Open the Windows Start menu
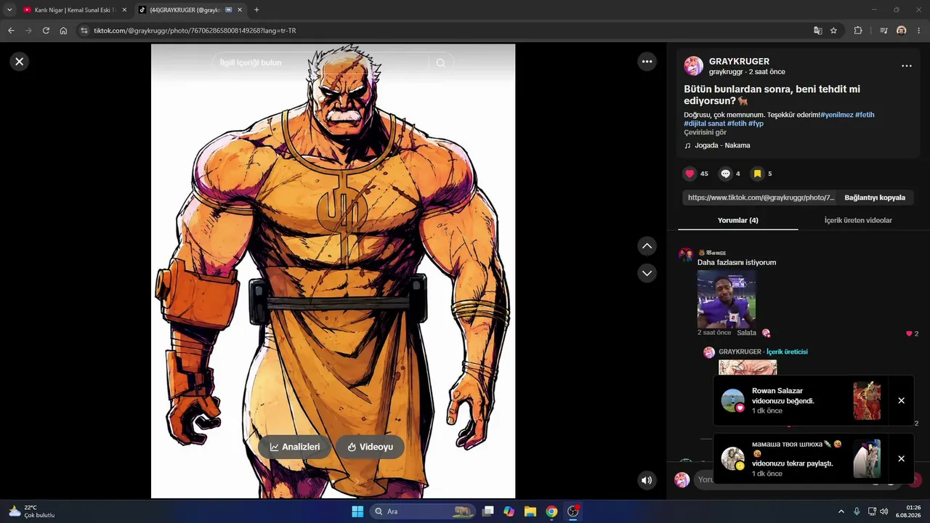This screenshot has width=930, height=523. pyautogui.click(x=357, y=511)
